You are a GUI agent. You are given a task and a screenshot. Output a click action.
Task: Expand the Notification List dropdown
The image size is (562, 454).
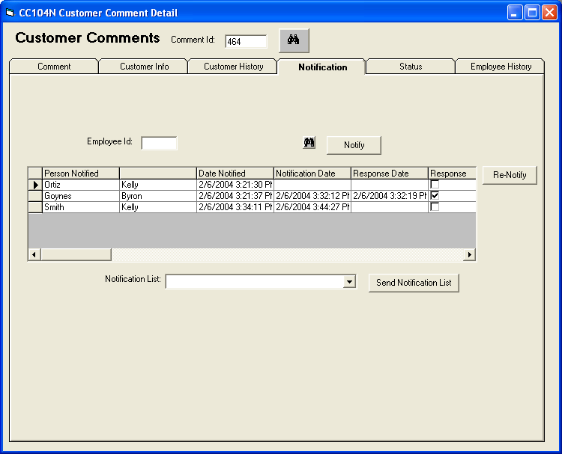[x=349, y=282]
